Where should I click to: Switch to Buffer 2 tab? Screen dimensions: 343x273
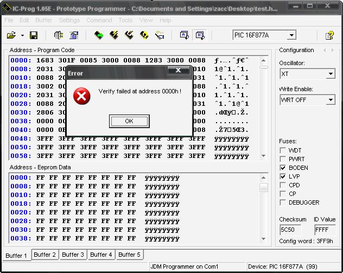45,255
